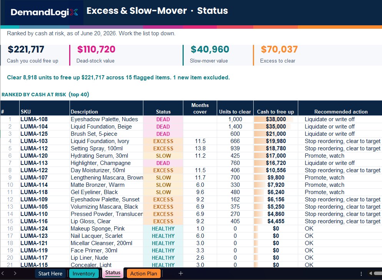The image size is (382, 280).
Task: Click units to clear value 1,400
Action: 235,127
